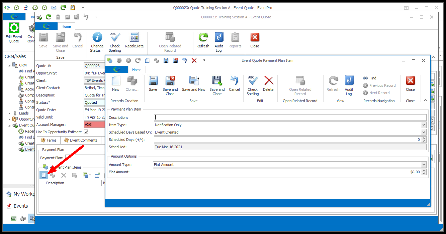Click the red X delete icon in Payment Plan Item quick access bar
This screenshot has height=234, width=446.
[194, 60]
